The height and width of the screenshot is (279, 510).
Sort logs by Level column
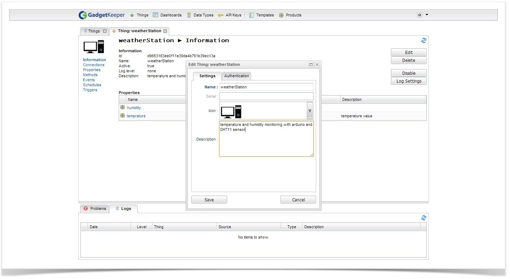click(x=142, y=227)
